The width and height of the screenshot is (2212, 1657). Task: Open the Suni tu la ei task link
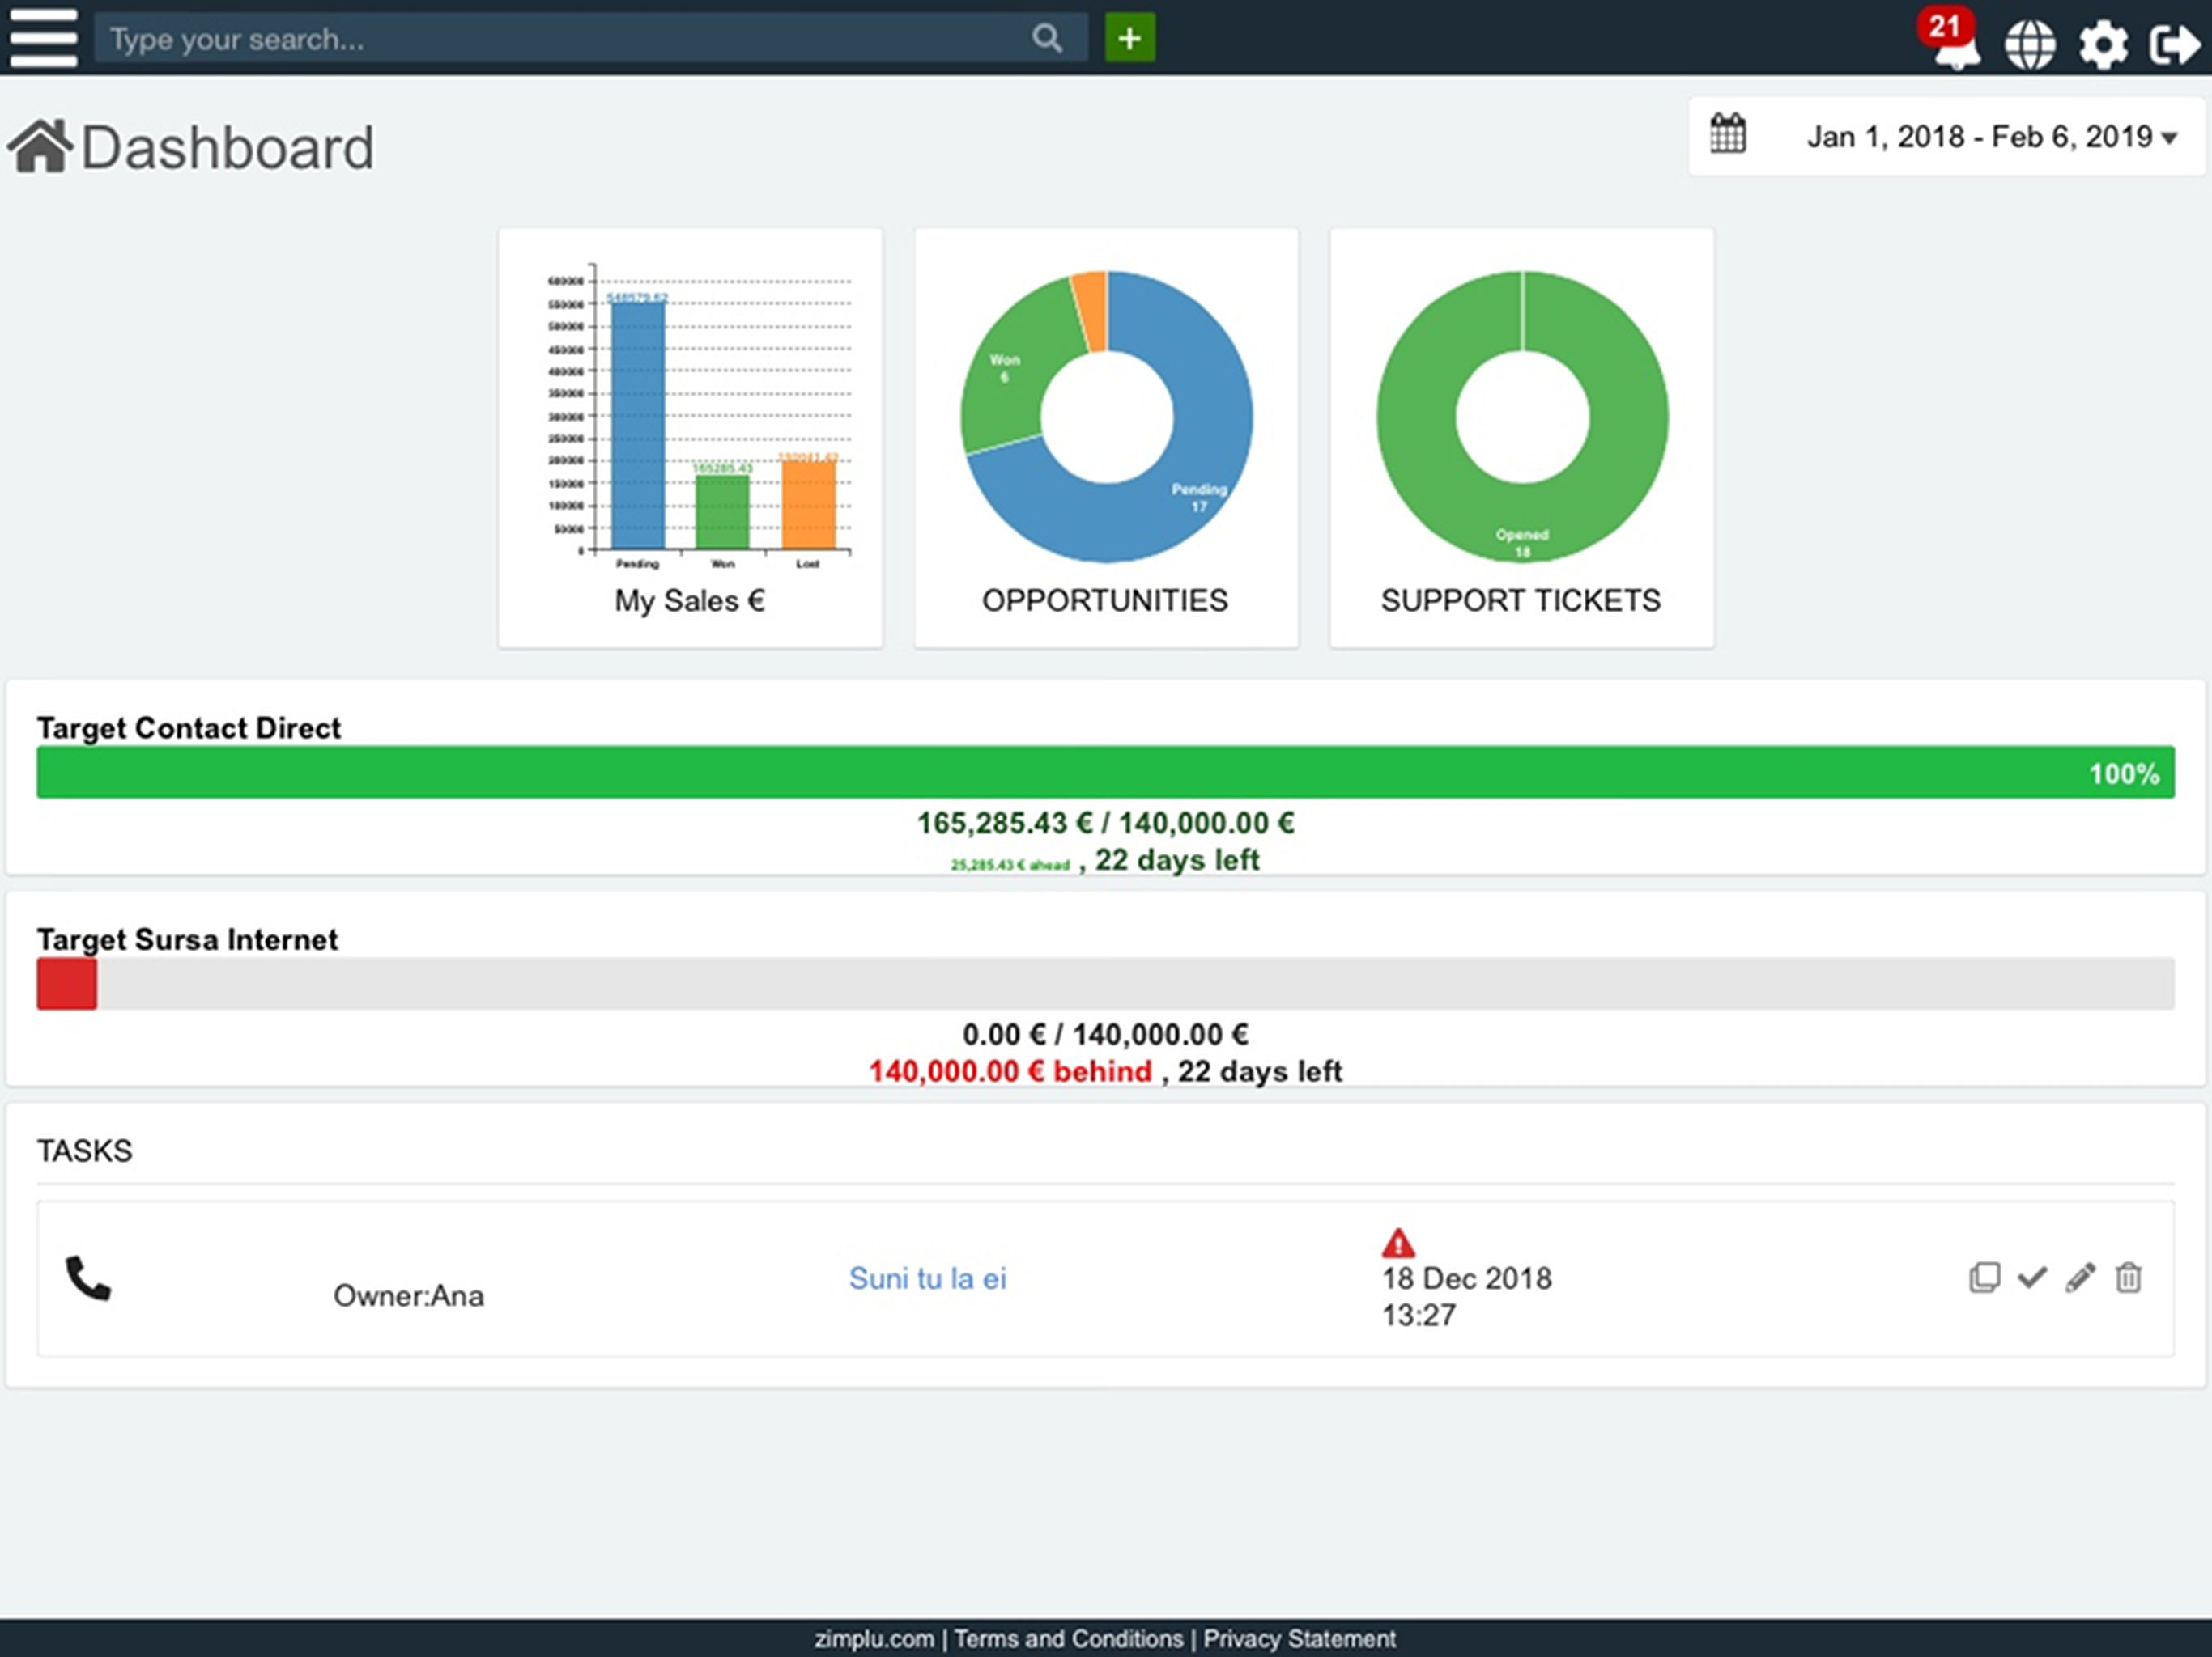coord(927,1278)
